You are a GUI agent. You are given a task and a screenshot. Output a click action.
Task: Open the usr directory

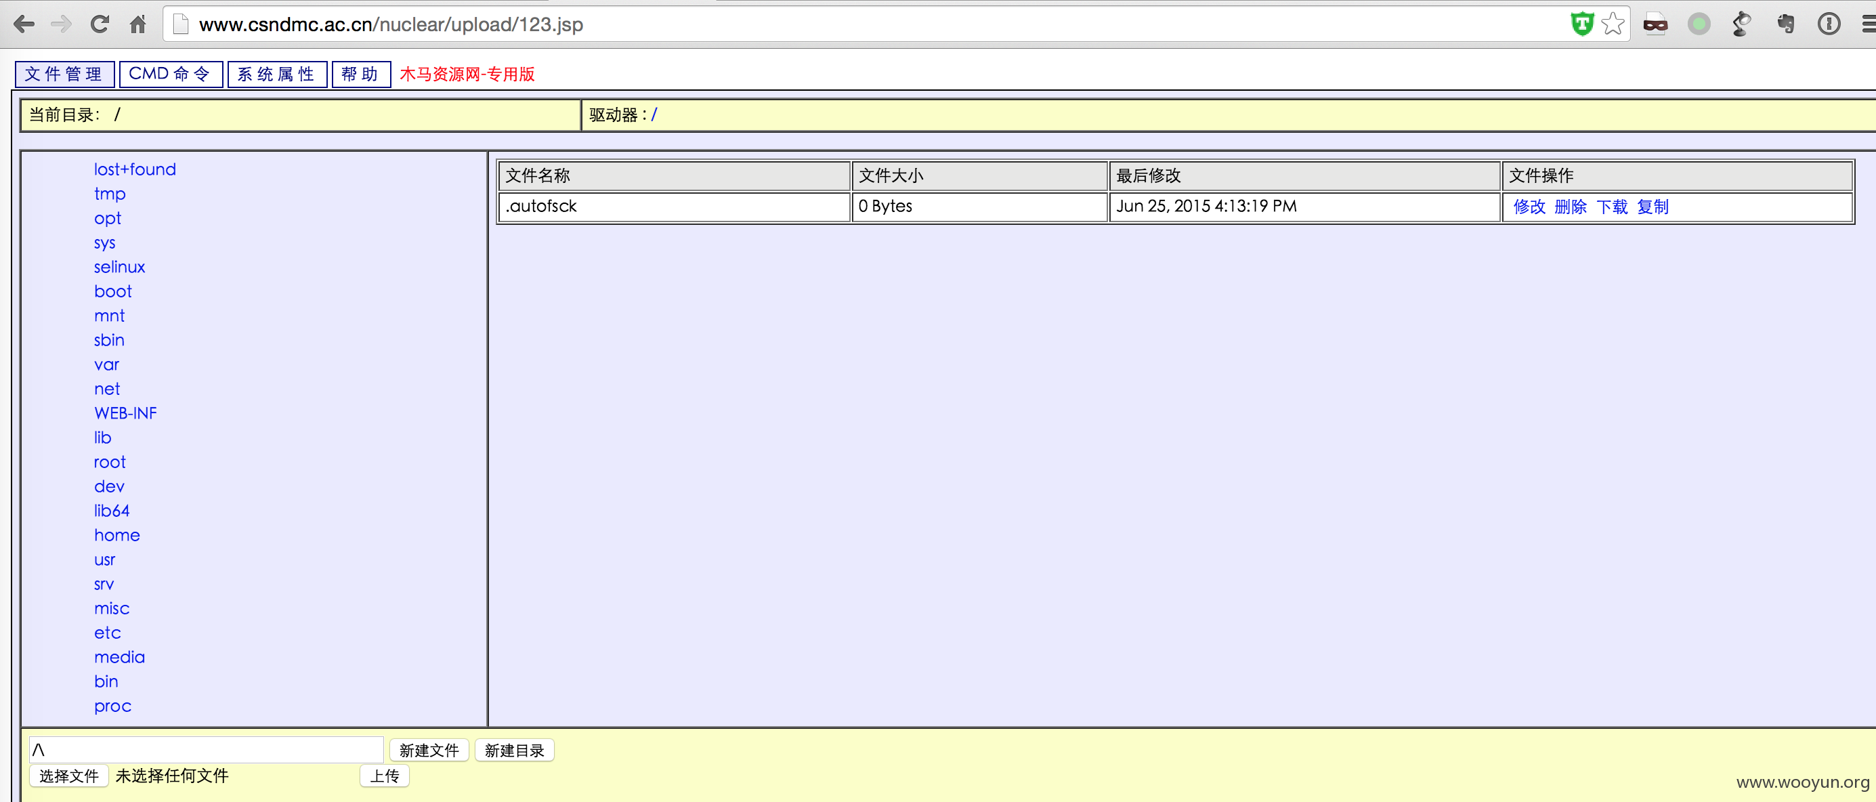[105, 560]
